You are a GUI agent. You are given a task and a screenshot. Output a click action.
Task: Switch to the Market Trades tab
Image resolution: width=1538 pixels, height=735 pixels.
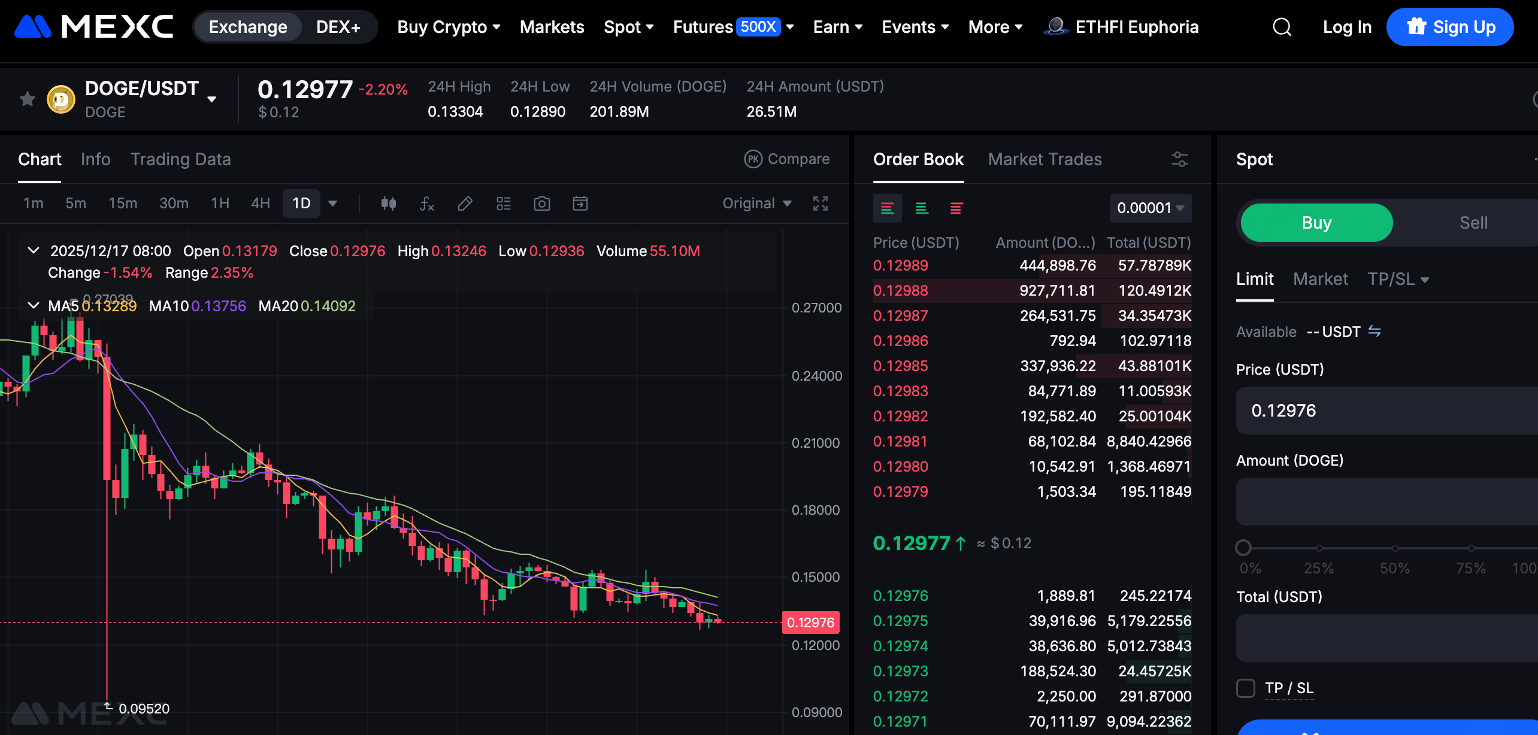1044,159
